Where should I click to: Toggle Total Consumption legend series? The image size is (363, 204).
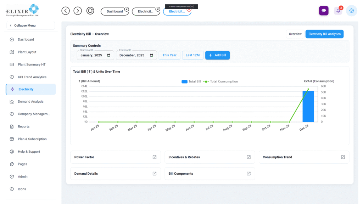[x=220, y=81]
